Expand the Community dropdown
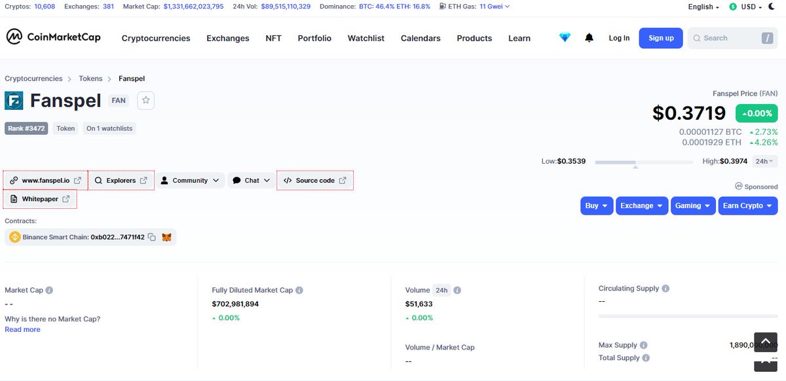 (x=190, y=181)
